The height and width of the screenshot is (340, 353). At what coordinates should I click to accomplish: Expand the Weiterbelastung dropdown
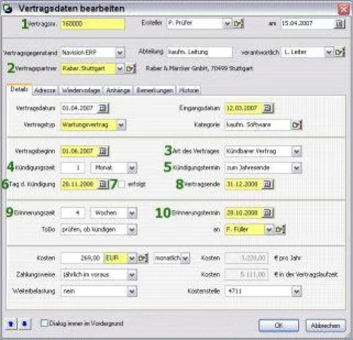[x=132, y=291]
